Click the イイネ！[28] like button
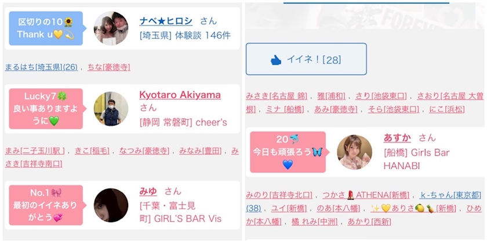This screenshot has height=243, width=487. (306, 59)
